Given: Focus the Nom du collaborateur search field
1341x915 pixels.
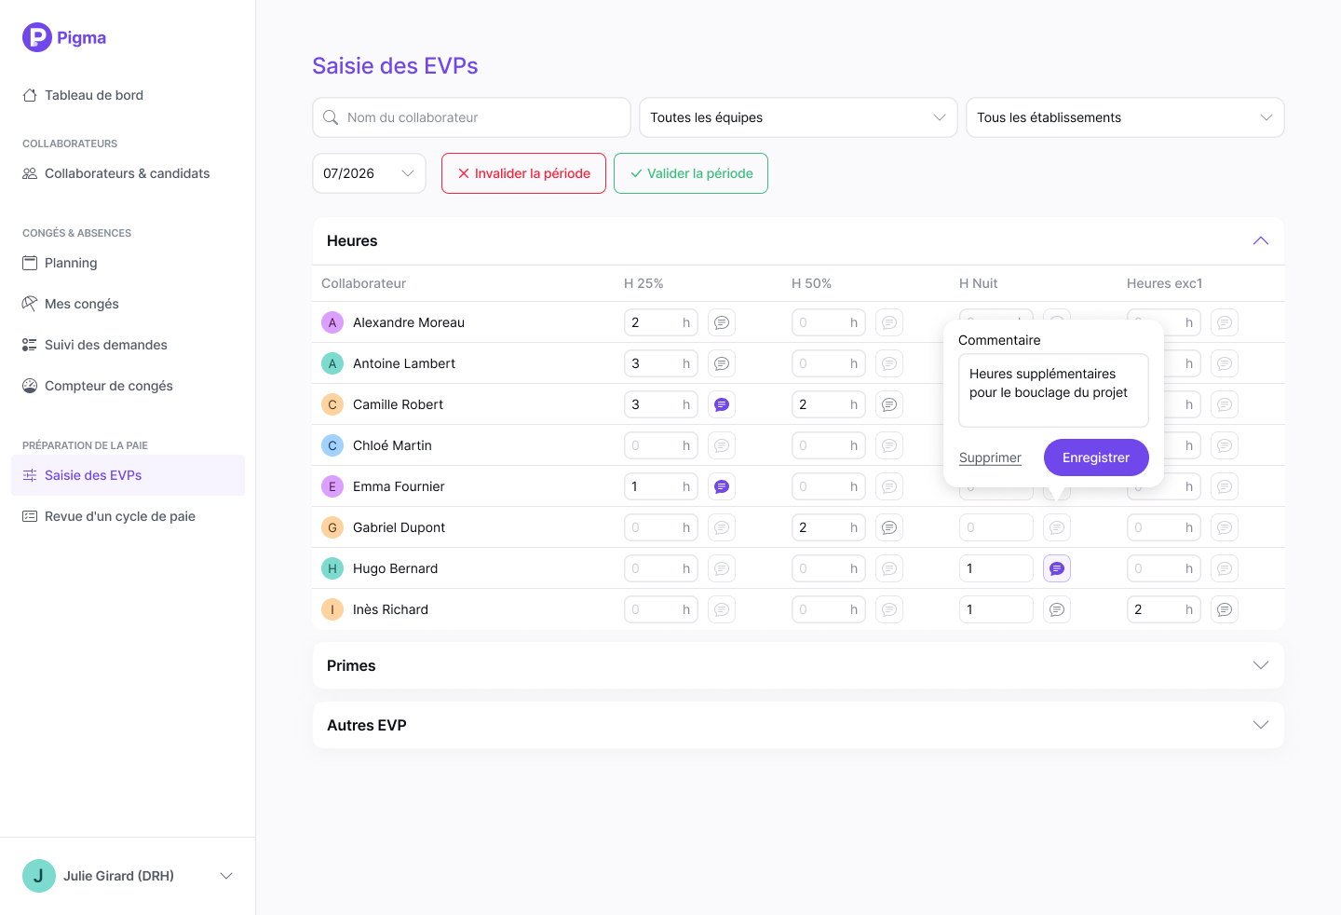Looking at the screenshot, I should tap(471, 117).
